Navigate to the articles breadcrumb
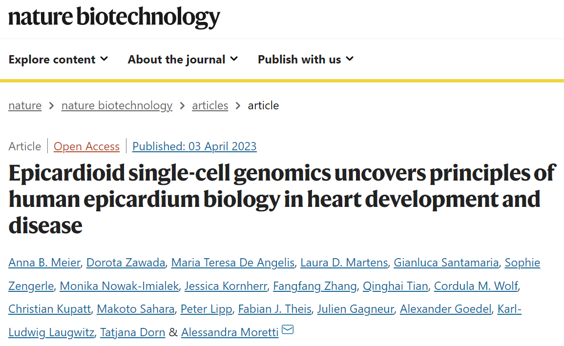This screenshot has height=346, width=564. [210, 105]
